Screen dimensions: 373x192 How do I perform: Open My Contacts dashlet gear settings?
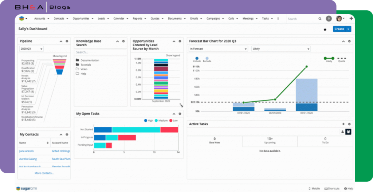tap(67, 134)
